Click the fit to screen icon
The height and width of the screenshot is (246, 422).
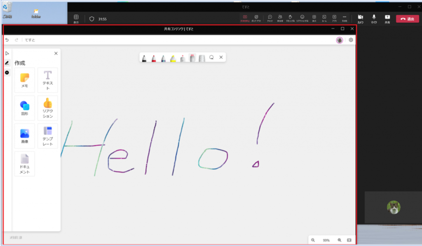349,240
